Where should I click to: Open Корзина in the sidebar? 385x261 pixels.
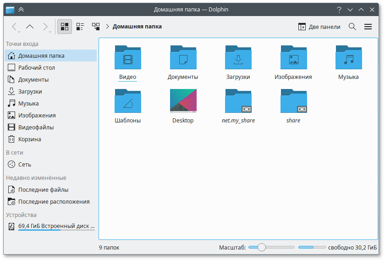click(29, 139)
